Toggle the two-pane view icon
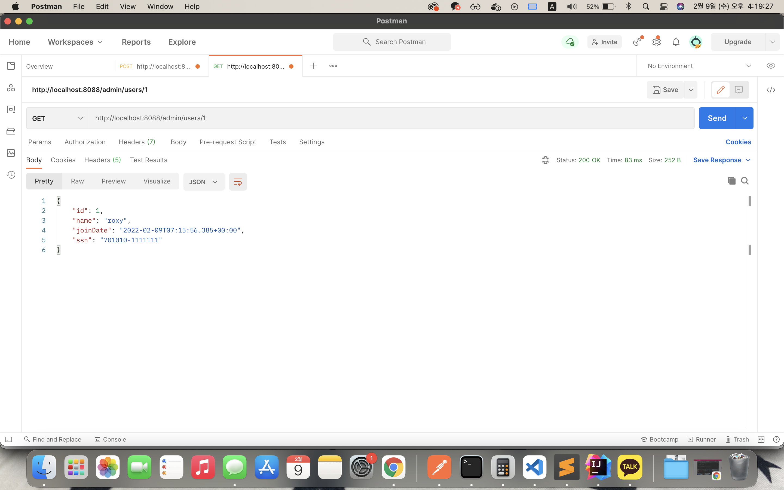Viewport: 784px width, 490px height. tap(761, 439)
